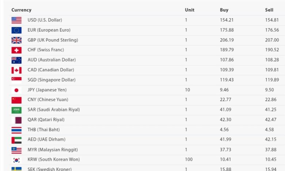The height and width of the screenshot is (171, 285).
Task: Select the Unit column header
Action: pos(190,10)
